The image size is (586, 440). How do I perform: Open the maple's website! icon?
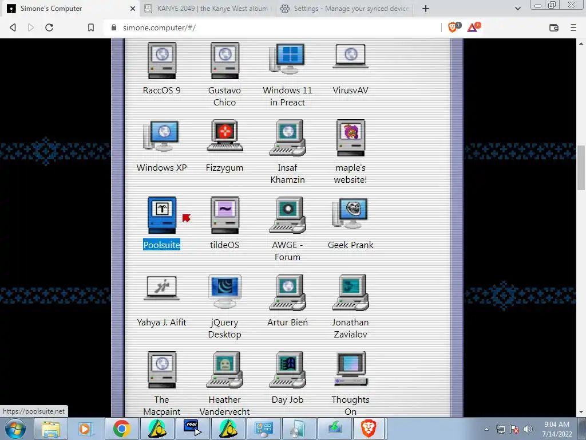coord(351,137)
